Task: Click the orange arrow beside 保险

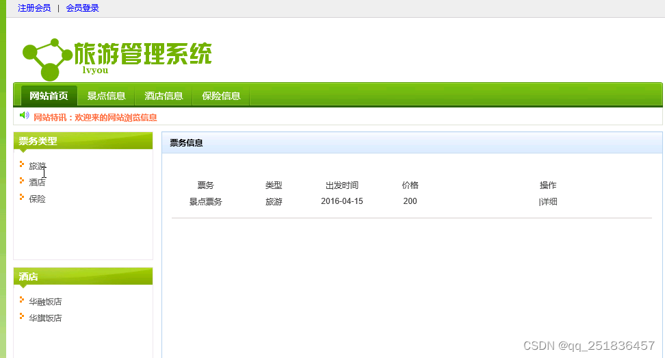Action: (x=22, y=197)
